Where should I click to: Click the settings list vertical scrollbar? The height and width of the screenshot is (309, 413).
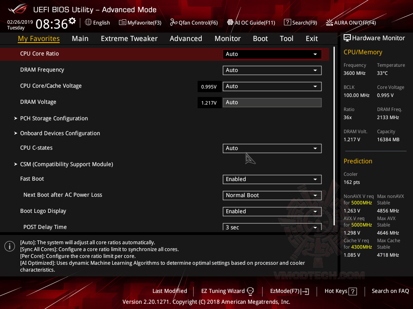(x=334, y=136)
